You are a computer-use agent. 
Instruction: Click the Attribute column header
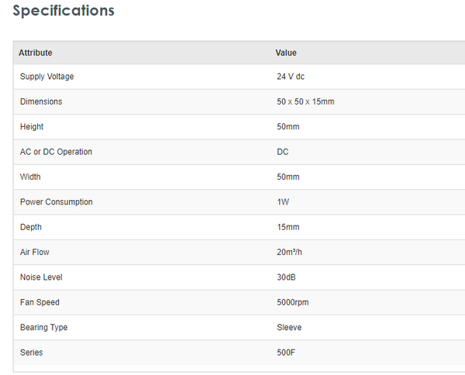pos(36,53)
